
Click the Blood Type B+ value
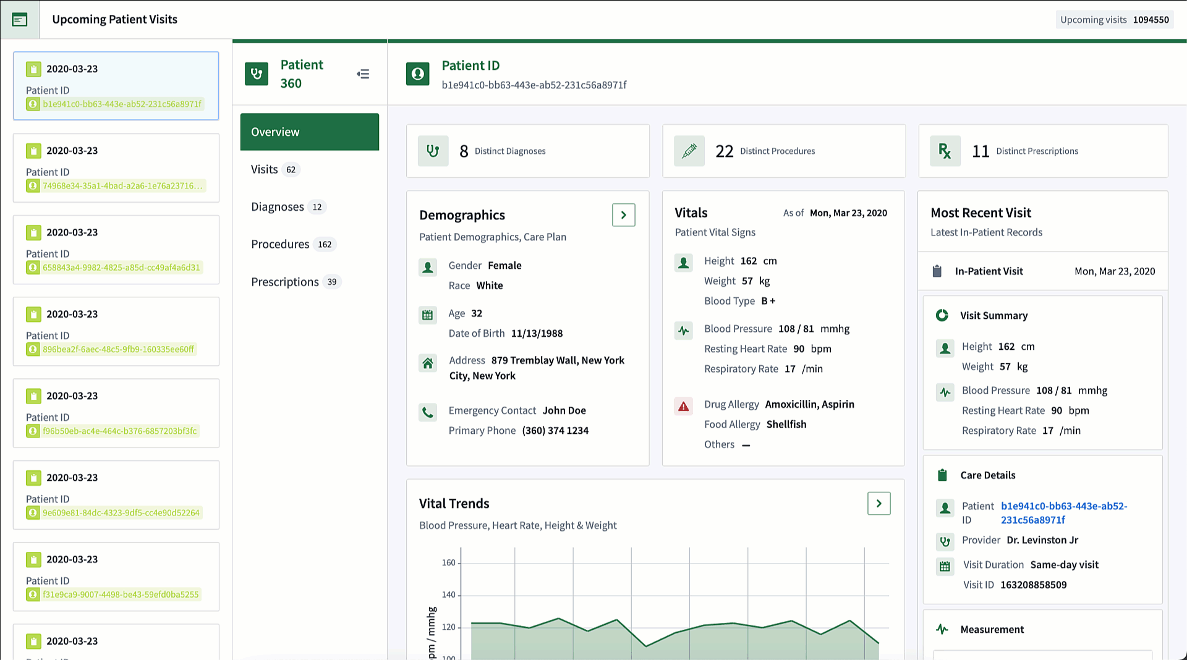pyautogui.click(x=768, y=301)
